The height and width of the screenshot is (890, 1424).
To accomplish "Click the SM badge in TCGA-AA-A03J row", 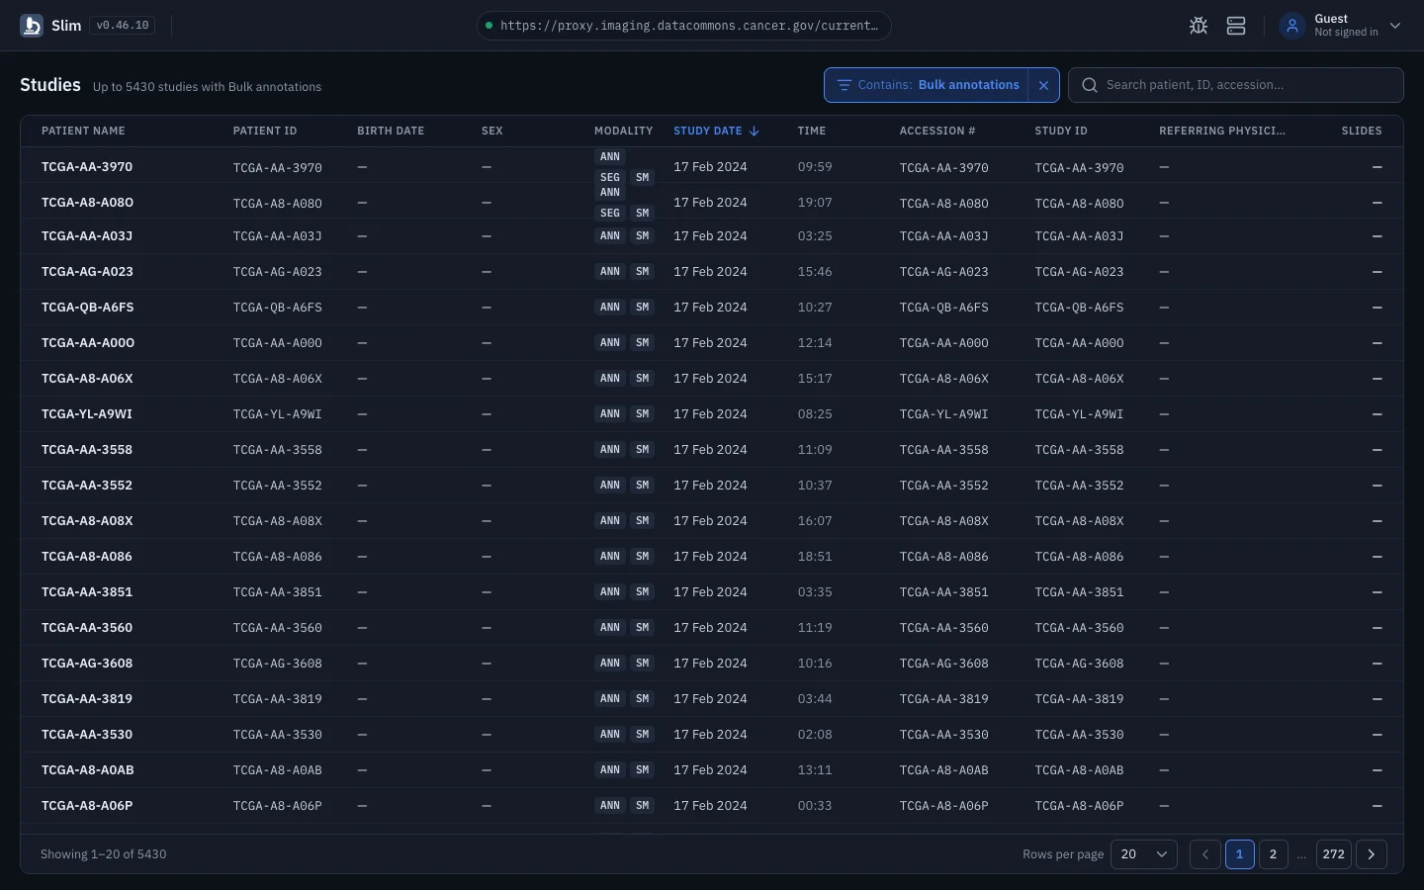I will [x=643, y=236].
